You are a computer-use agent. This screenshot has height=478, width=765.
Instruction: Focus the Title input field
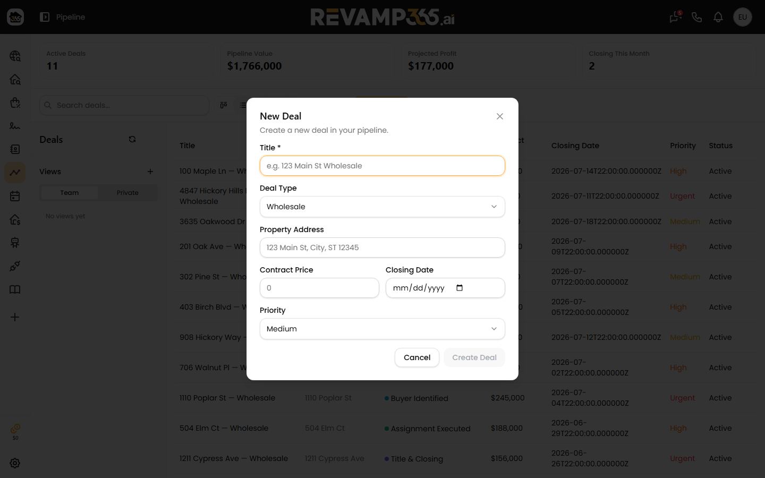[382, 166]
